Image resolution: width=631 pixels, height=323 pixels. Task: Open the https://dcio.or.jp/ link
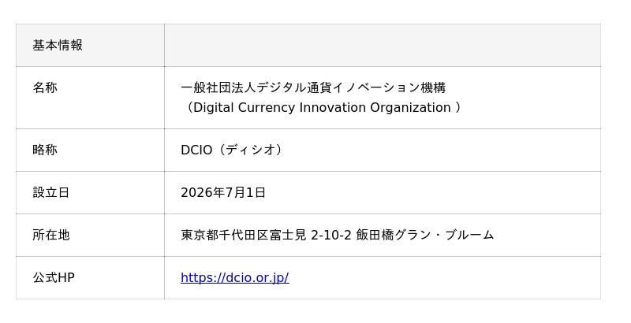[x=234, y=277]
